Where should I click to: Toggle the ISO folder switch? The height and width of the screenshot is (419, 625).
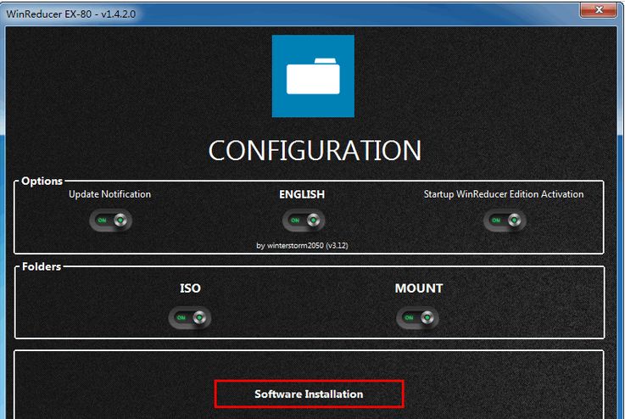[190, 318]
